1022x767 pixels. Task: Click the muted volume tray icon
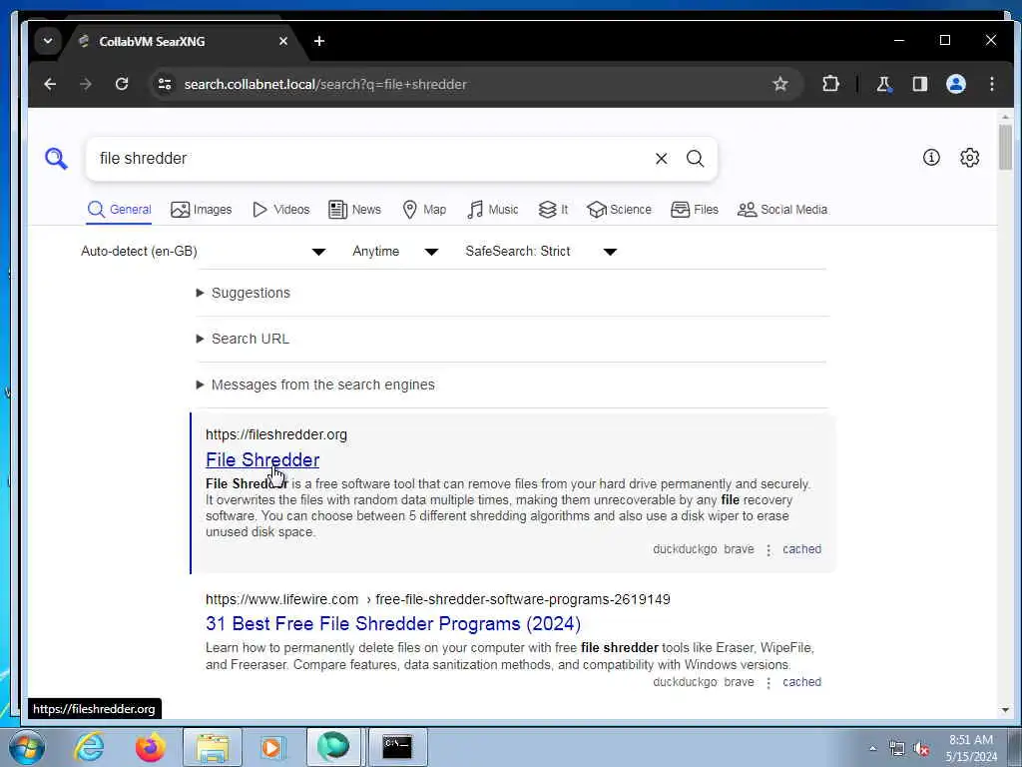[921, 749]
